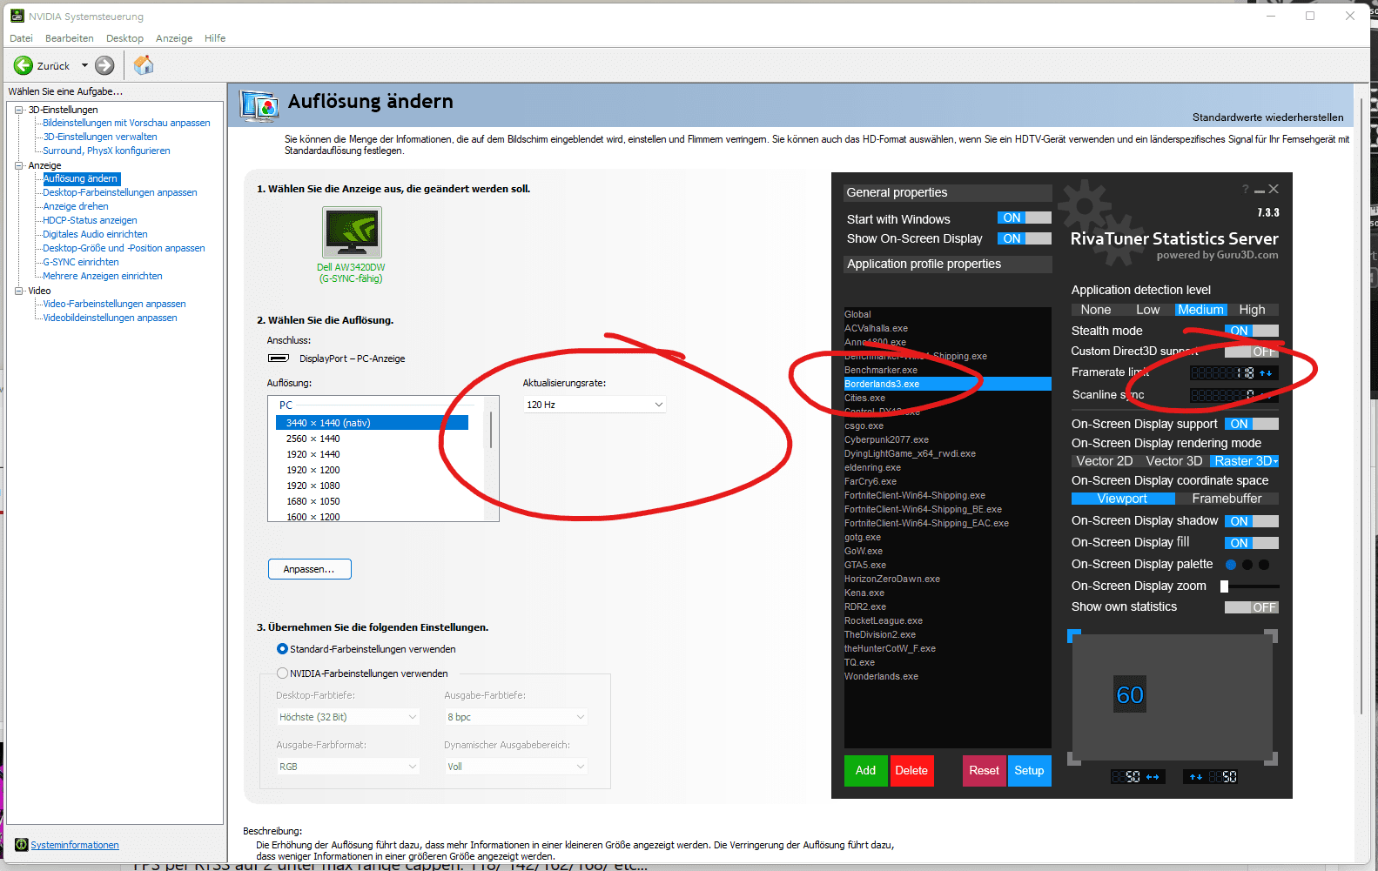This screenshot has height=871, width=1378.
Task: Select bottom-left OSD corner anchor
Action: tap(1074, 759)
